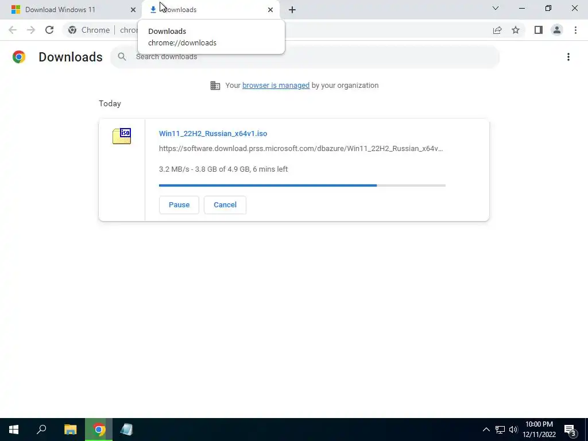The image size is (588, 441).
Task: Share this page icon in address bar
Action: [x=497, y=30]
